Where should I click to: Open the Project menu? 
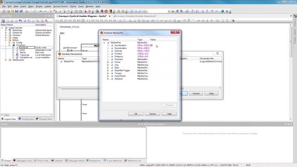(x=39, y=6)
